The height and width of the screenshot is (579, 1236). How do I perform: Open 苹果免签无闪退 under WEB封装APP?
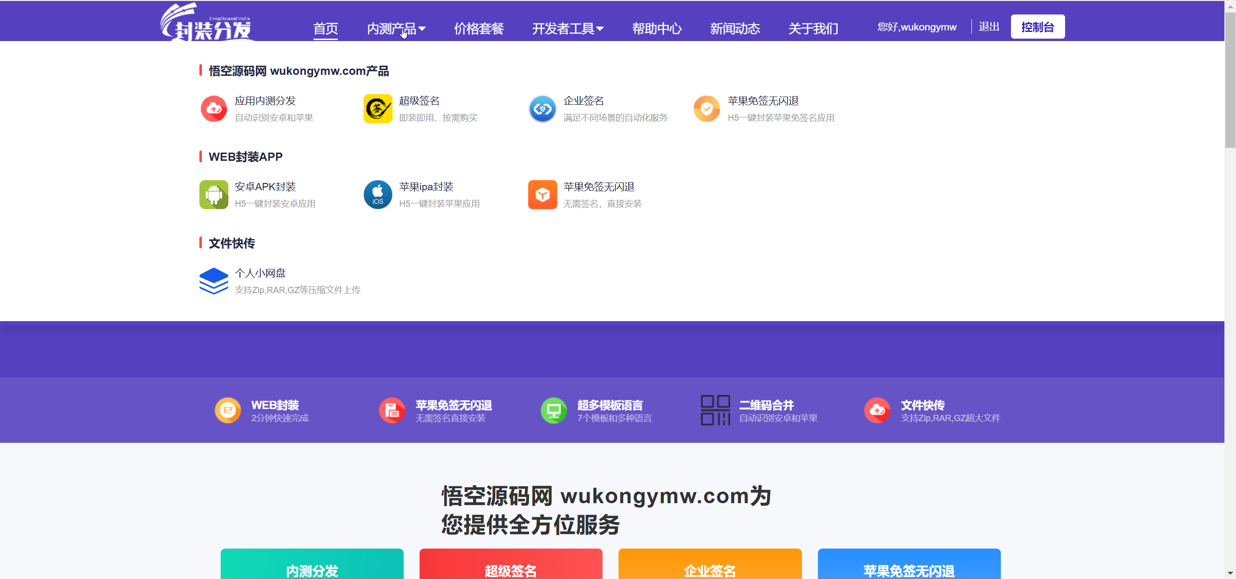click(x=599, y=187)
